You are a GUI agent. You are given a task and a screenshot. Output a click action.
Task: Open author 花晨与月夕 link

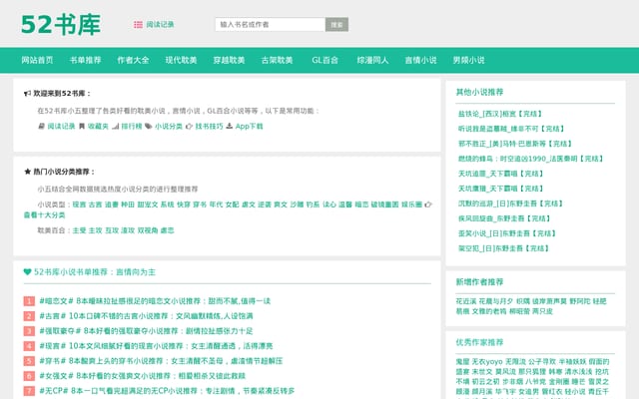495,301
